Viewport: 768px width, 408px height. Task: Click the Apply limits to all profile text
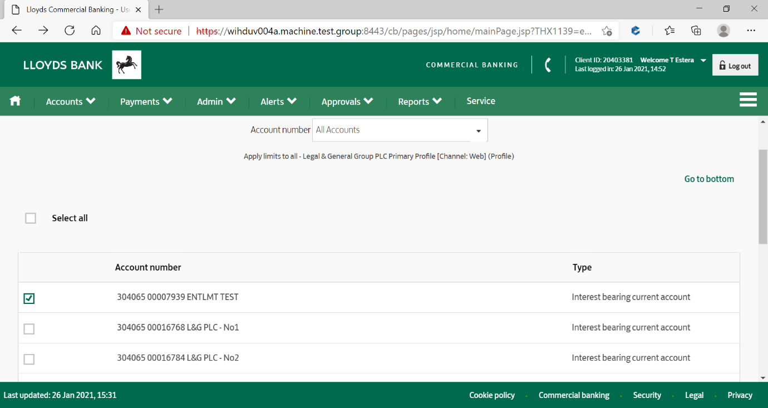(x=378, y=156)
